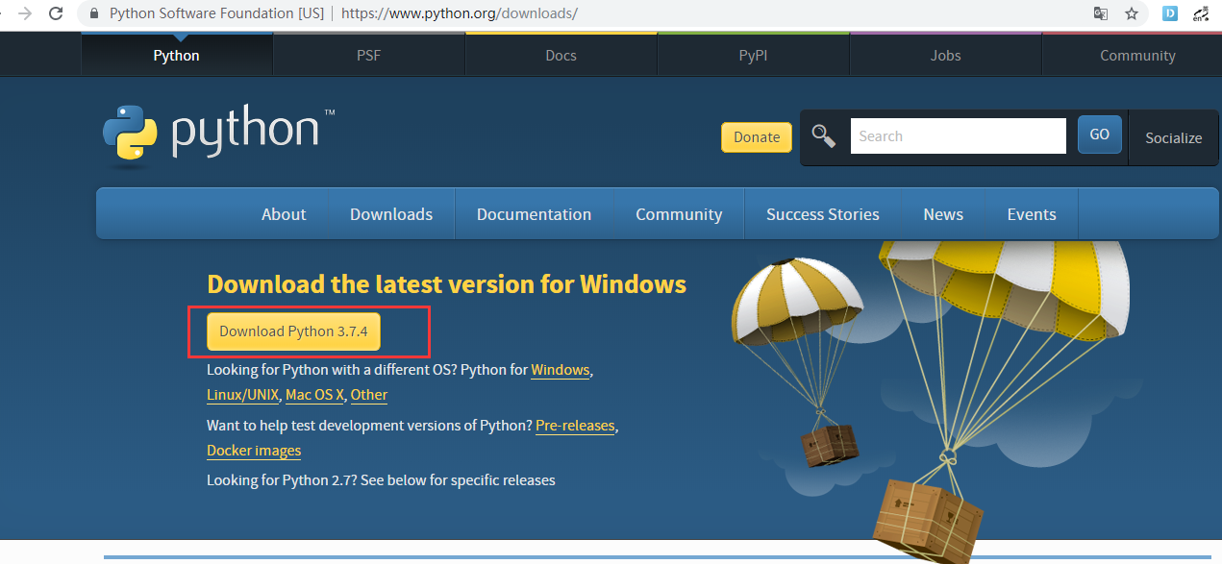
Task: Open the News menu
Action: (943, 214)
